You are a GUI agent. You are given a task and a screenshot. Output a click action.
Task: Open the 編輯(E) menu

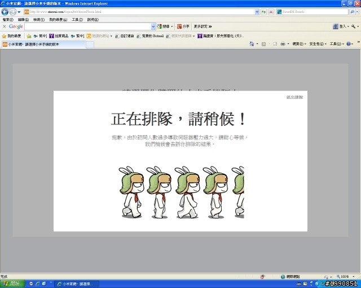click(23, 20)
